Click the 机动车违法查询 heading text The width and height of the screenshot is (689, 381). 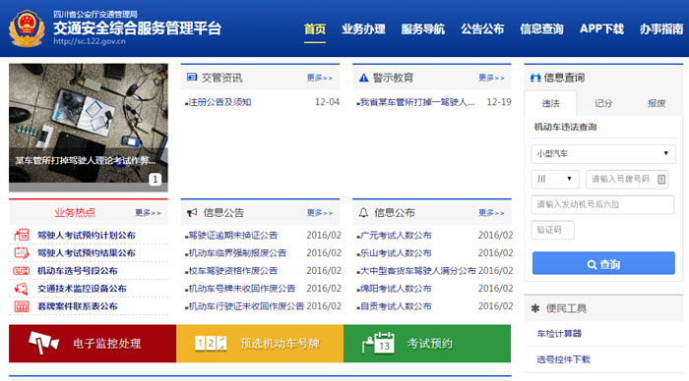pyautogui.click(x=565, y=127)
